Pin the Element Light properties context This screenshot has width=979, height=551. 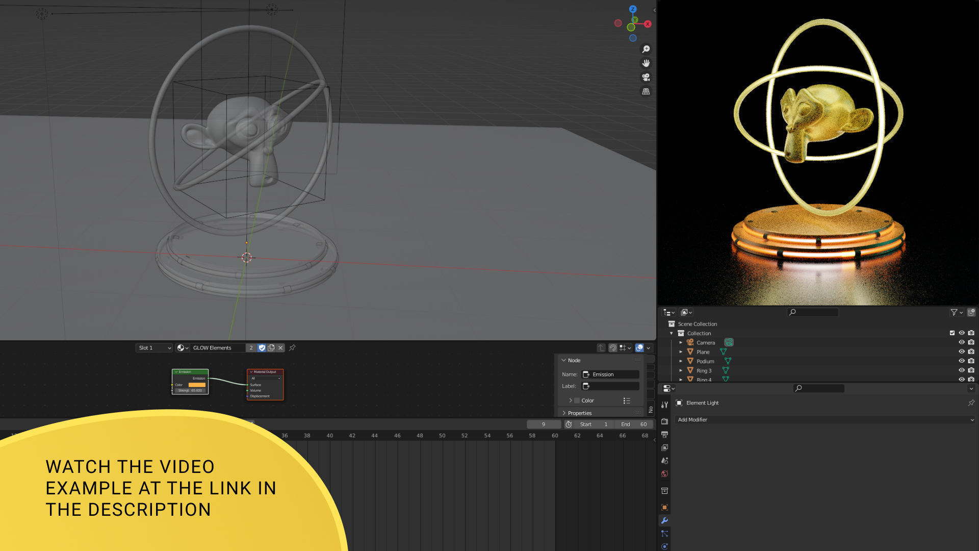(x=971, y=403)
